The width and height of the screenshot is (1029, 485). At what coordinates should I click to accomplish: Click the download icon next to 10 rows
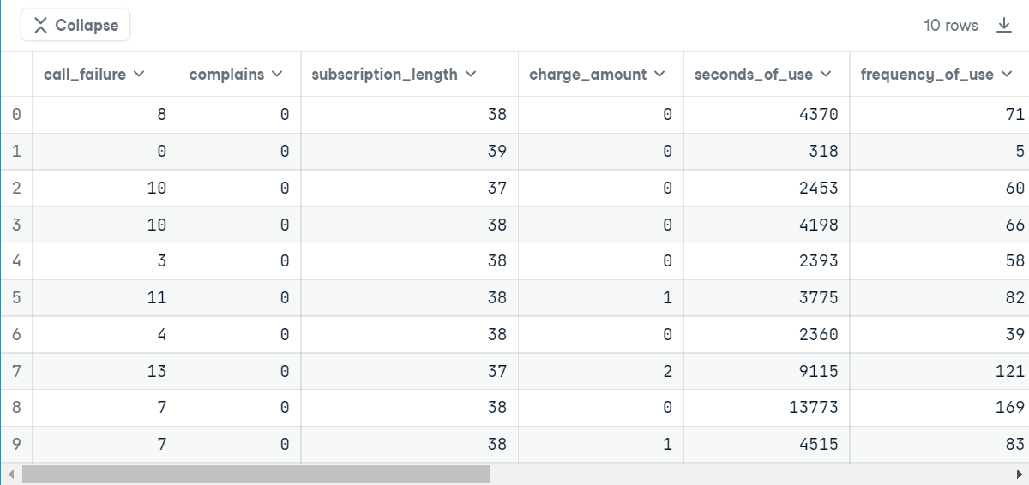[x=1004, y=26]
